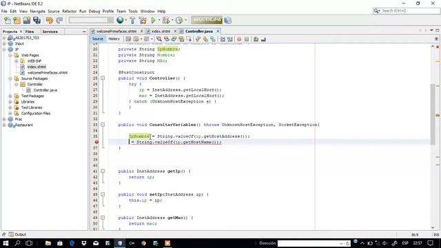Collapse the Web Pages folder node
The image size is (441, 248).
click(10, 55)
